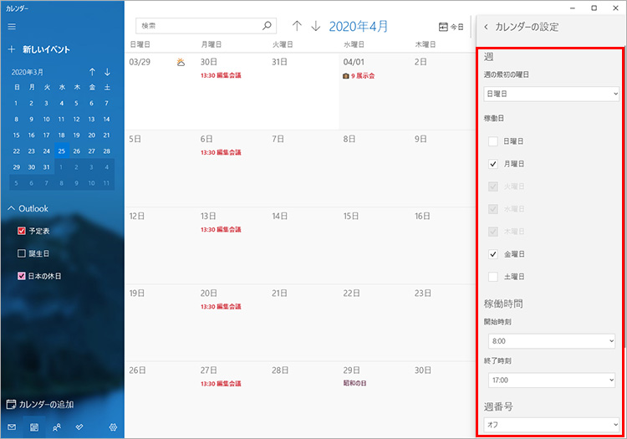This screenshot has width=627, height=439.
Task: Select the 15日 cell in main calendar
Action: pos(375,246)
